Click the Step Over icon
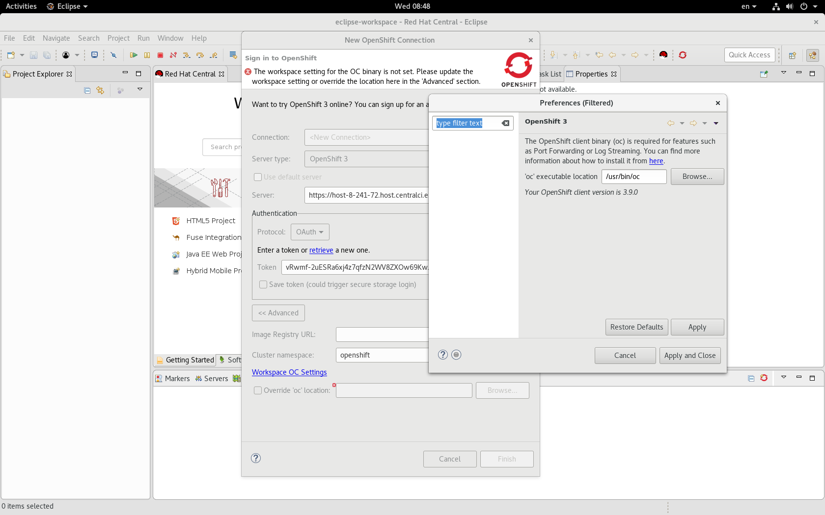 [200, 55]
